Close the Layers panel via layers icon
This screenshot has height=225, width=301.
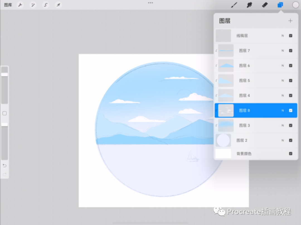click(x=280, y=5)
